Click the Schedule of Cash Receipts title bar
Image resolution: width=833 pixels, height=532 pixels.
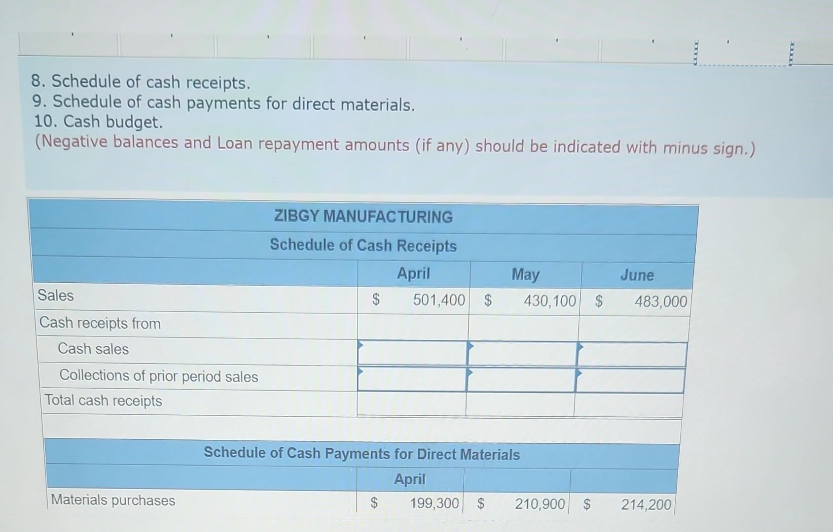tap(363, 245)
